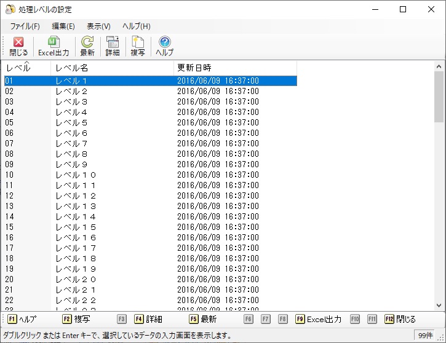
Task: Open the 表示(V) menu
Action: pos(98,26)
